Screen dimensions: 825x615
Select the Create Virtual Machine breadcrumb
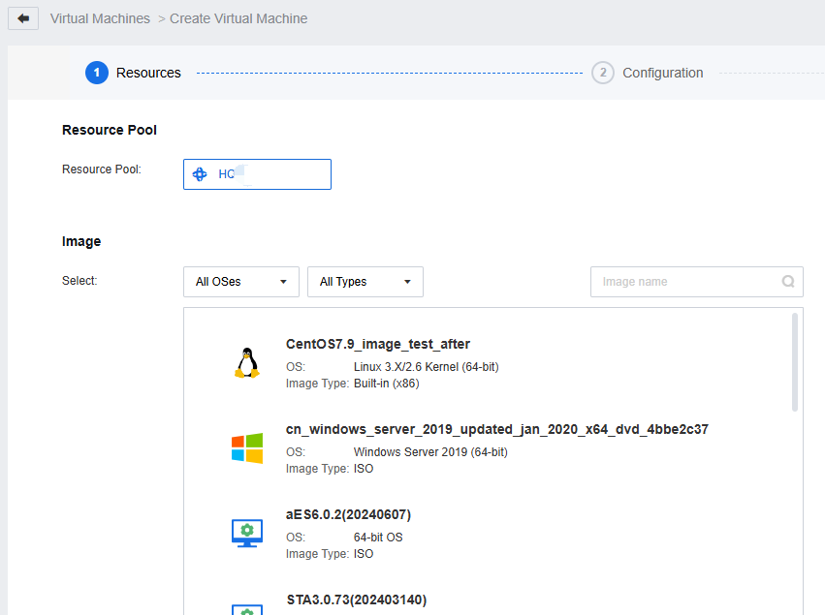tap(238, 18)
